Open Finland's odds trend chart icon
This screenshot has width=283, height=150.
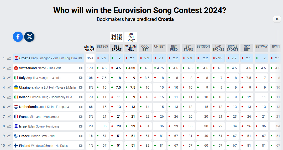(x=9, y=146)
